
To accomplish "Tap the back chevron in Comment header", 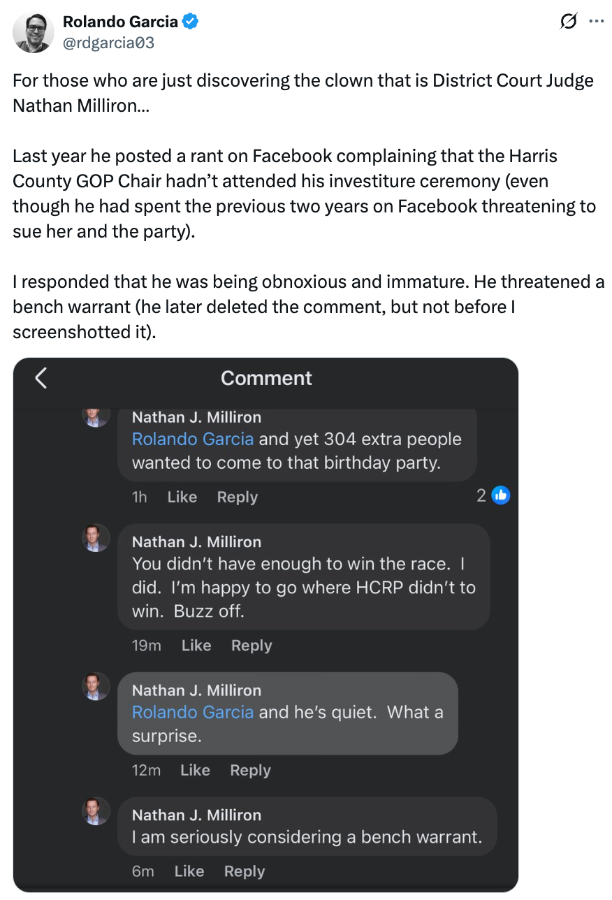I will click(x=41, y=378).
